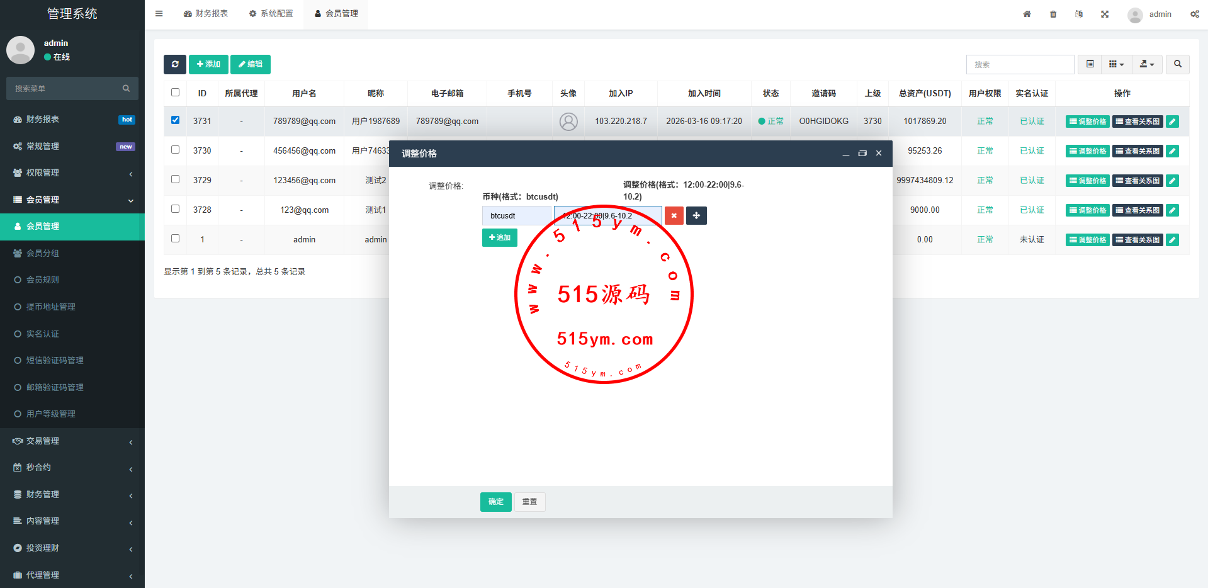
Task: Expand the 交易管理 sidebar menu
Action: (x=72, y=441)
